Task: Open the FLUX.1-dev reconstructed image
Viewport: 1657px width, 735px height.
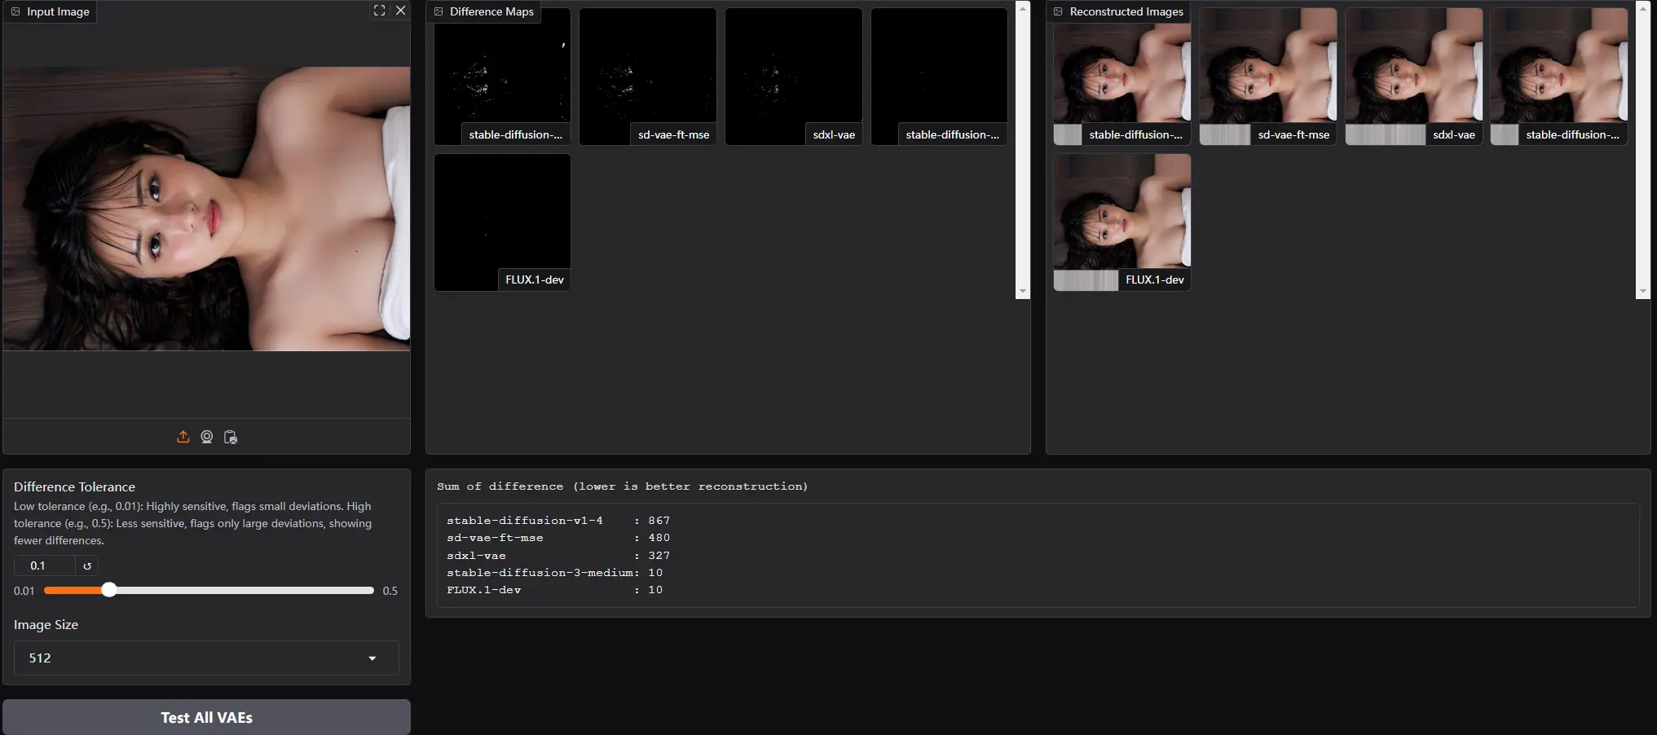Action: (x=1121, y=222)
